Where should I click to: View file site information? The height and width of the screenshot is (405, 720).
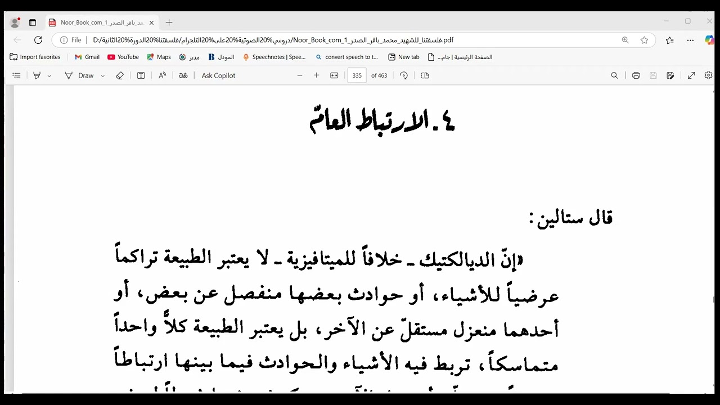[71, 40]
